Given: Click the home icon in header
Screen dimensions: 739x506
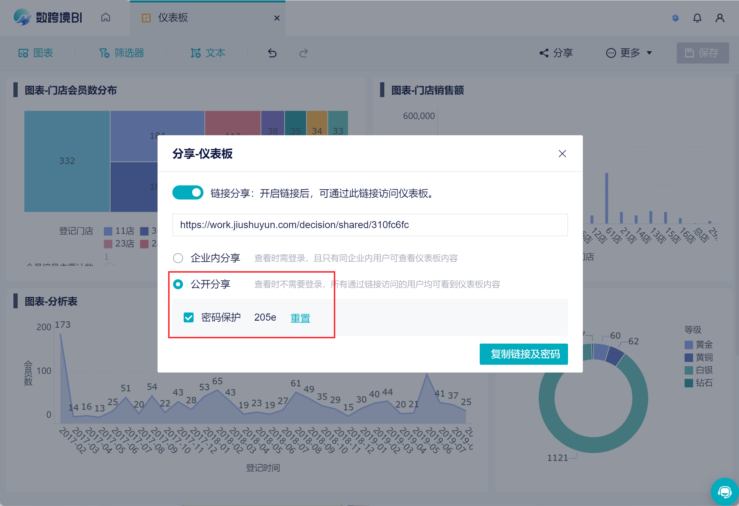Looking at the screenshot, I should pyautogui.click(x=106, y=18).
